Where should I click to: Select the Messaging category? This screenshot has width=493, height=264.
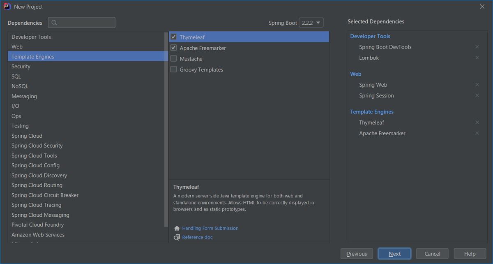click(x=86, y=96)
